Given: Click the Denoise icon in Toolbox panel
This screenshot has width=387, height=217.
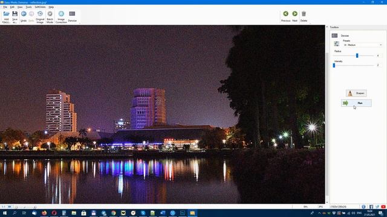Looking at the screenshot, I should point(334,36).
